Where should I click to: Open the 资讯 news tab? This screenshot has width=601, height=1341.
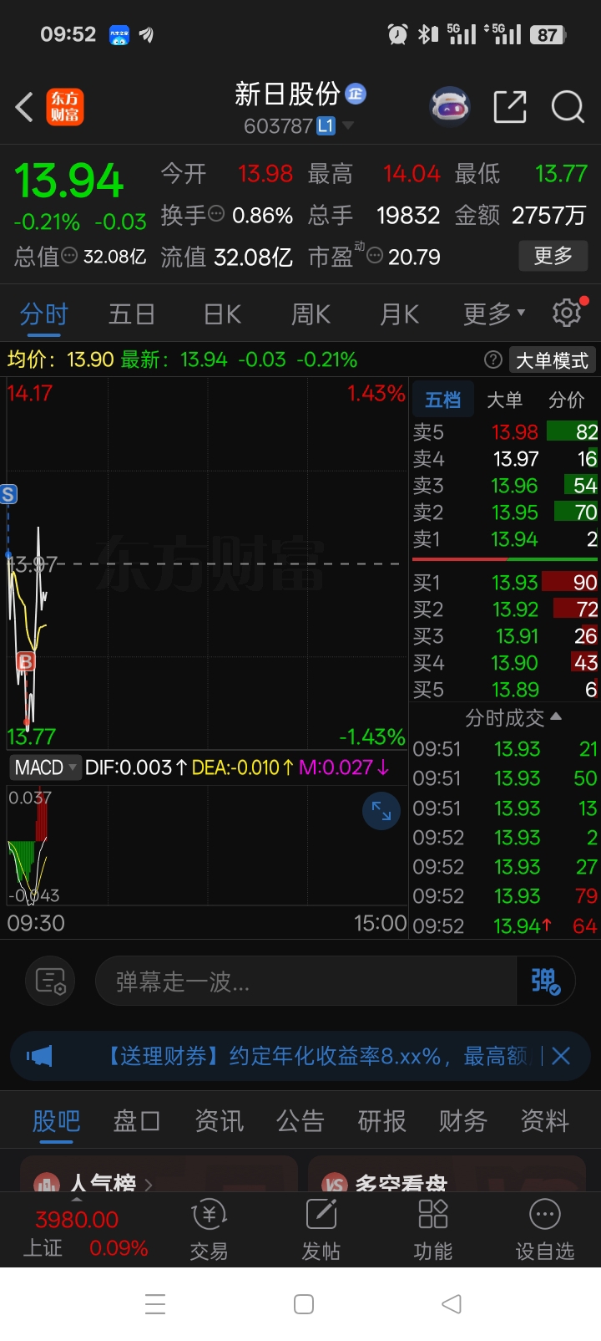[219, 1120]
